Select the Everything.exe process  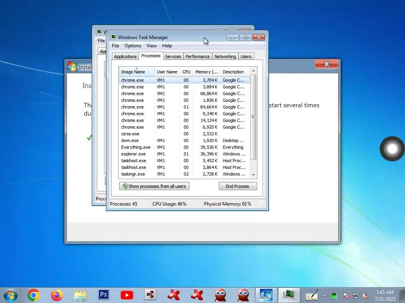184,147
